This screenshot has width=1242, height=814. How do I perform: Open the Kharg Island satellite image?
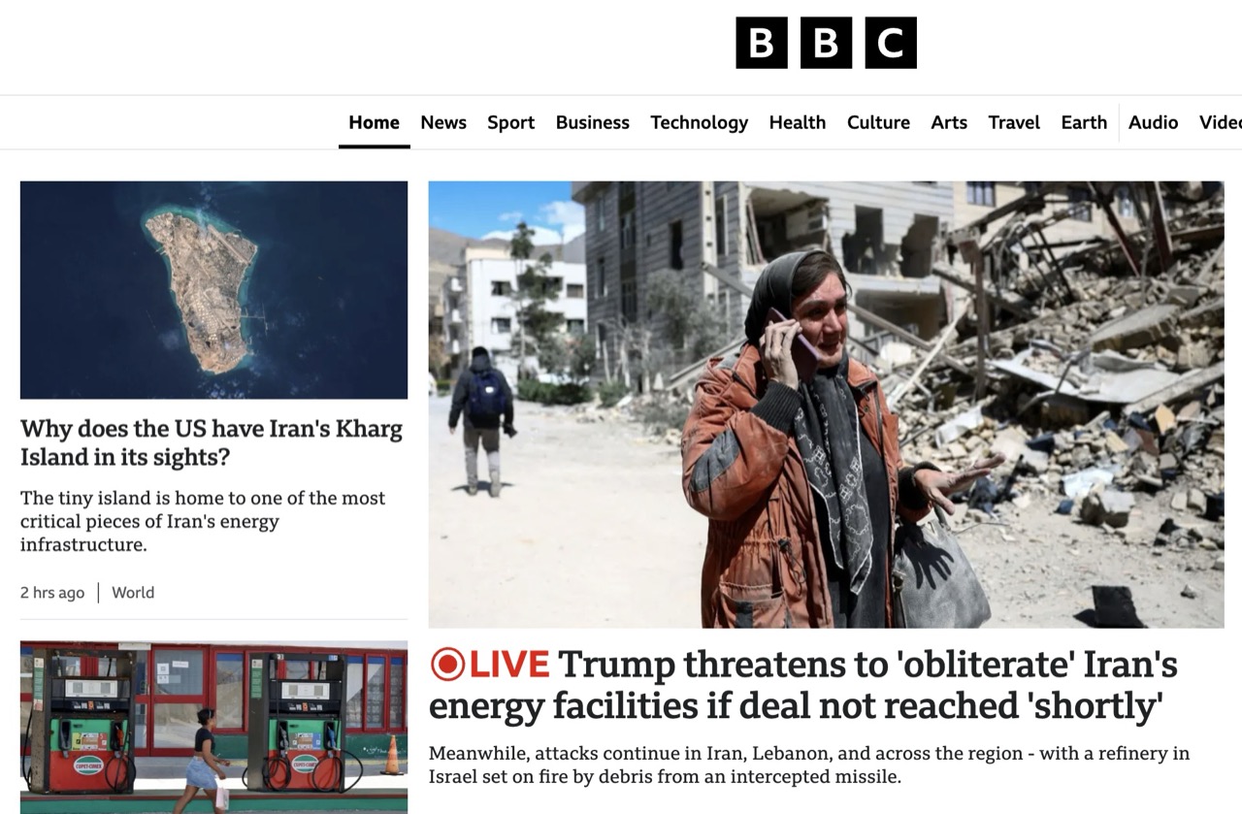click(213, 290)
